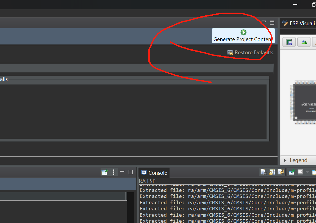Open the Console tab
The width and height of the screenshot is (316, 223).
[x=154, y=173]
